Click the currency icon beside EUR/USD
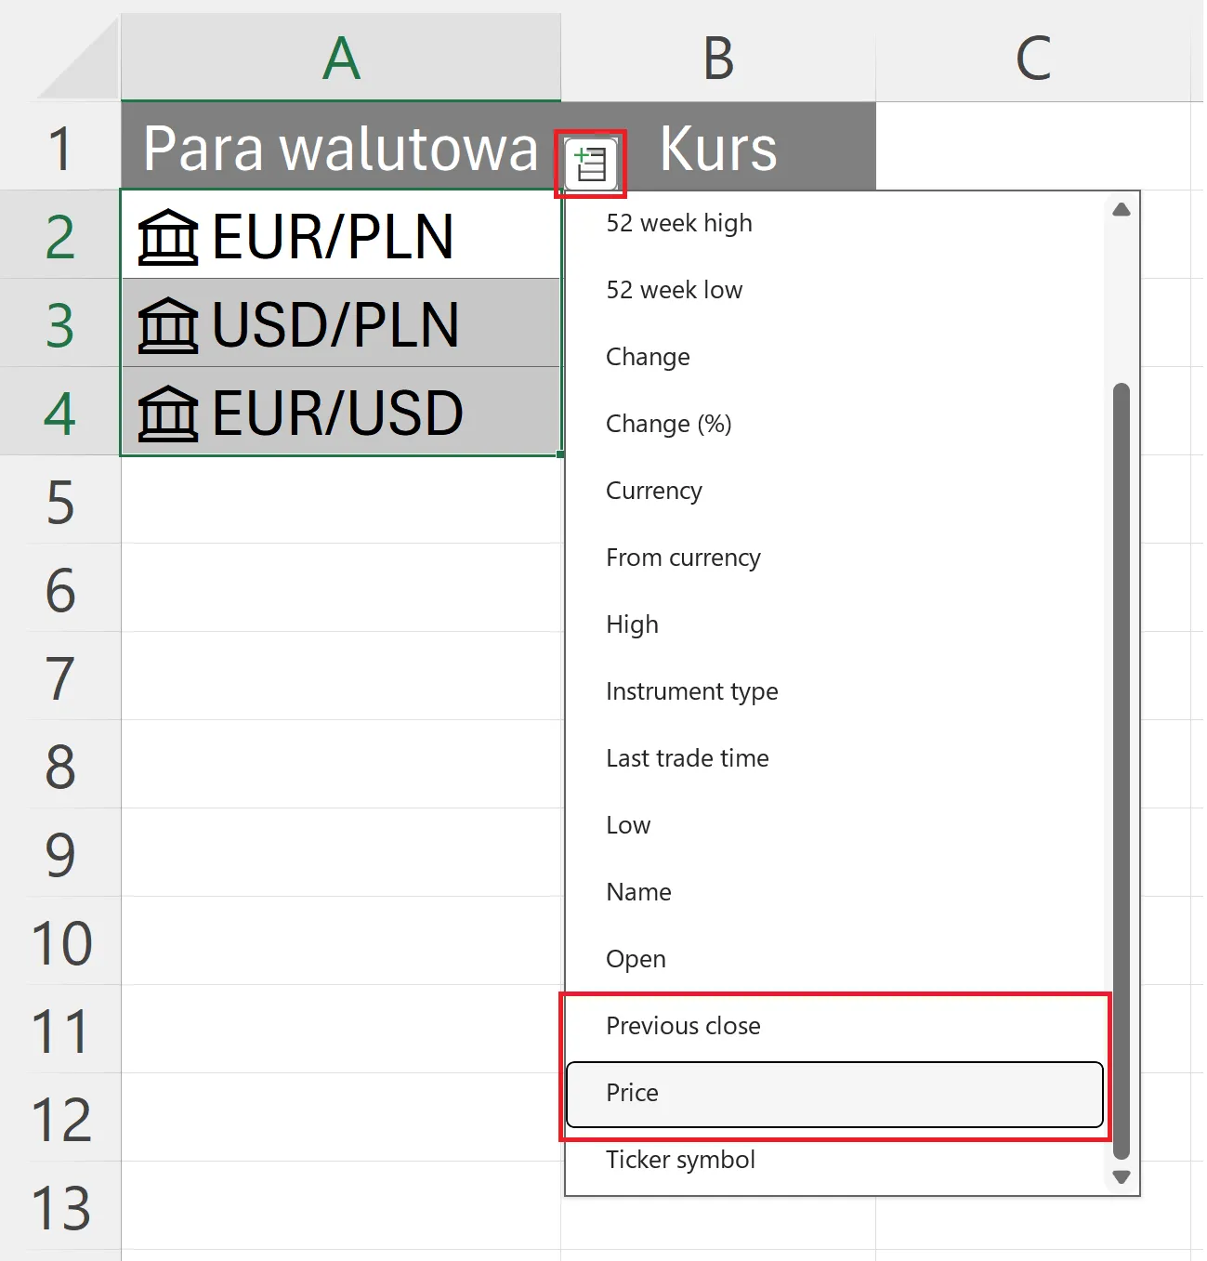Image resolution: width=1207 pixels, height=1261 pixels. coord(168,414)
